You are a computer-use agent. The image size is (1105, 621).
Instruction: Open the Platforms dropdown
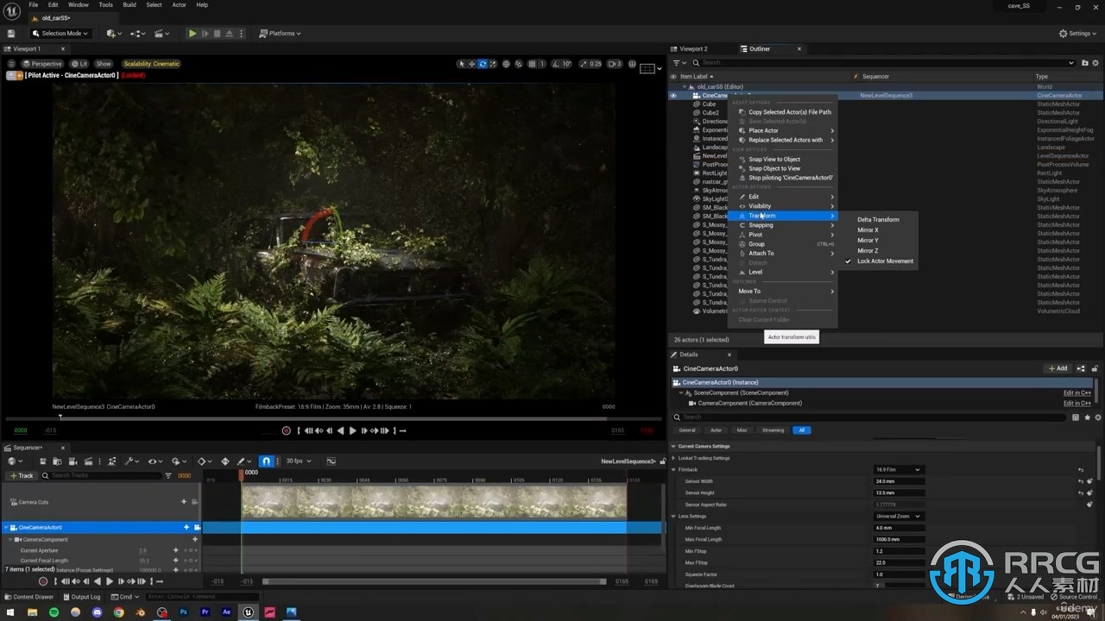tap(280, 34)
